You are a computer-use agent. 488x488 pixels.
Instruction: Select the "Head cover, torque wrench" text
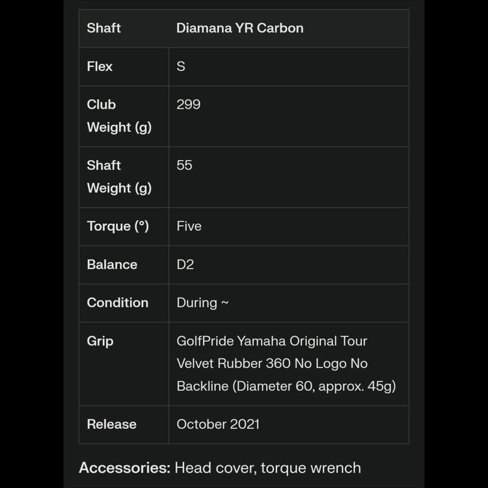(x=267, y=467)
